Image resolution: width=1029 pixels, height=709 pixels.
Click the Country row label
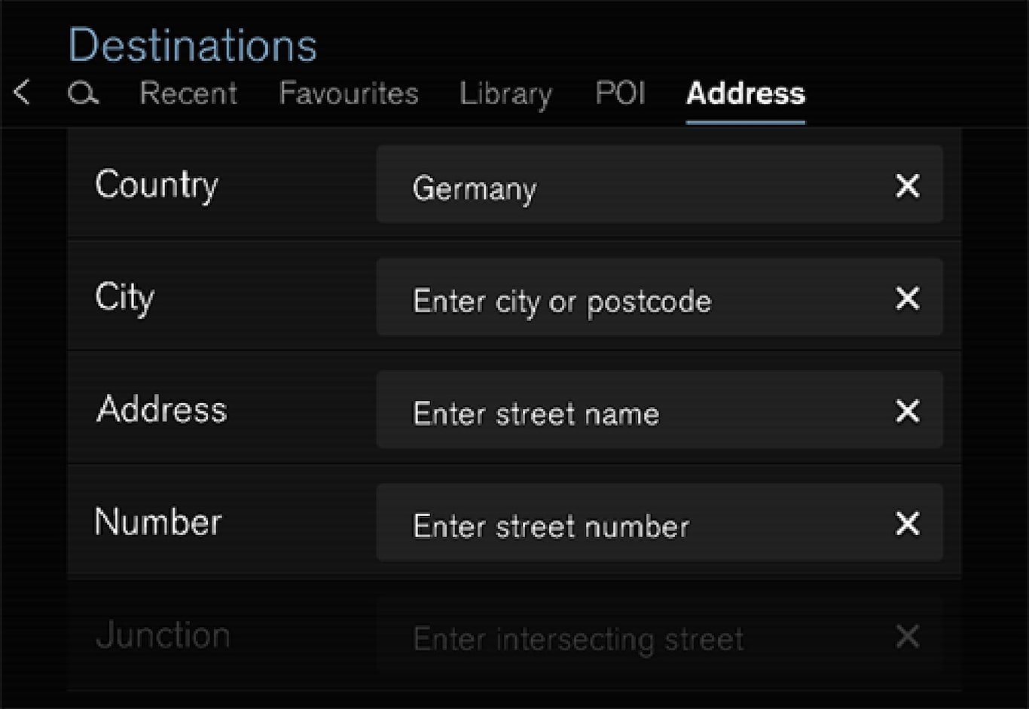(157, 185)
